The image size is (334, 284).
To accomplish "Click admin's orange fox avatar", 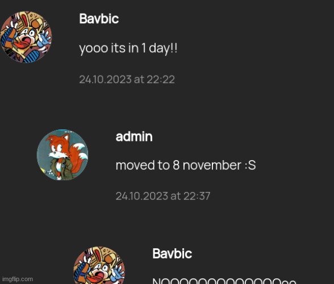I will (x=62, y=154).
